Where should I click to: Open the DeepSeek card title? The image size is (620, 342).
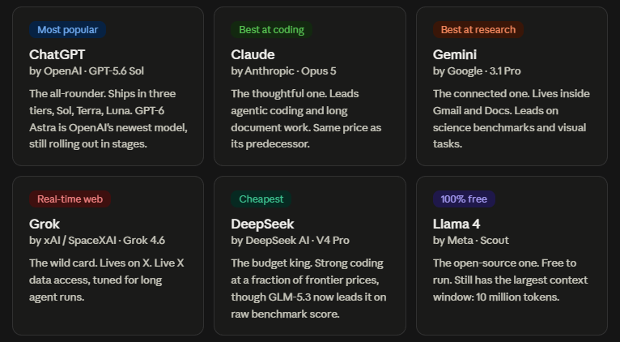click(262, 224)
